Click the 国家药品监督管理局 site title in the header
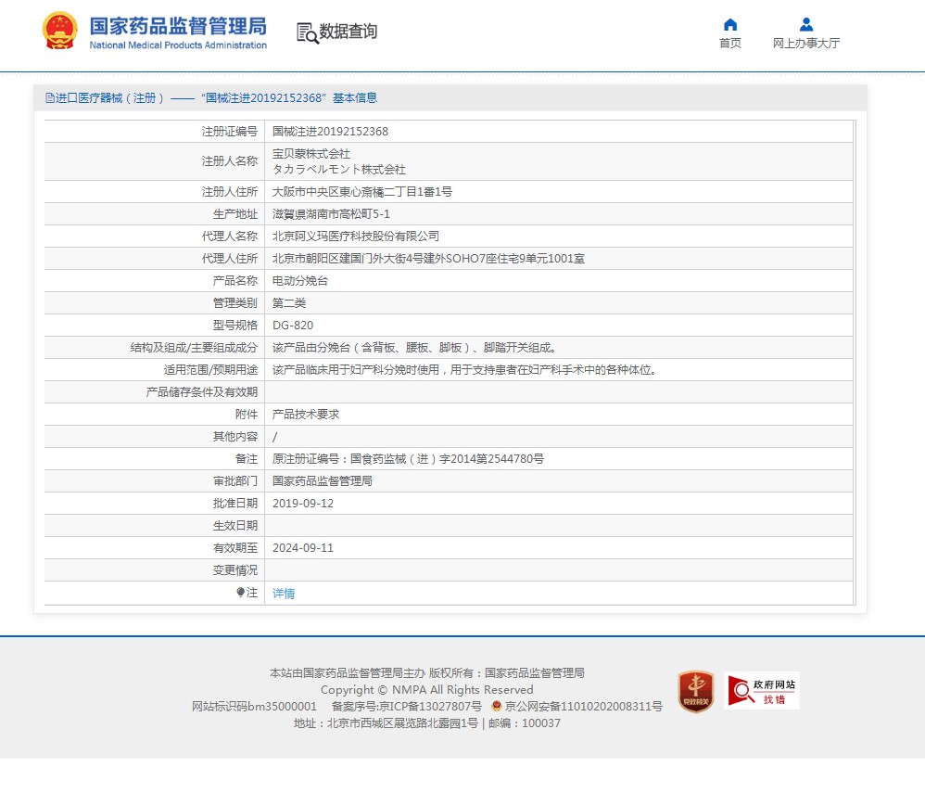 pos(177,26)
